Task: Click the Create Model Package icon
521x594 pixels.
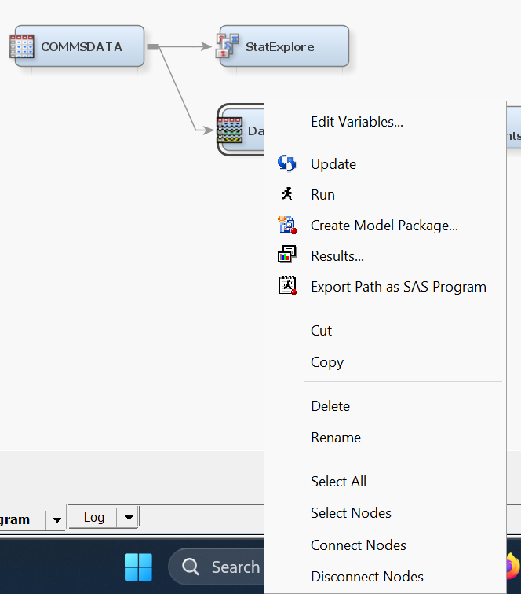Action: click(x=287, y=225)
